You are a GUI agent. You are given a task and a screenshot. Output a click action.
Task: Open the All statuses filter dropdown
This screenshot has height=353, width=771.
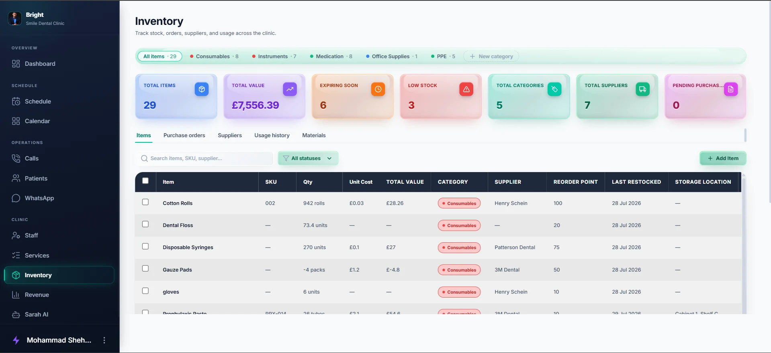click(x=308, y=158)
